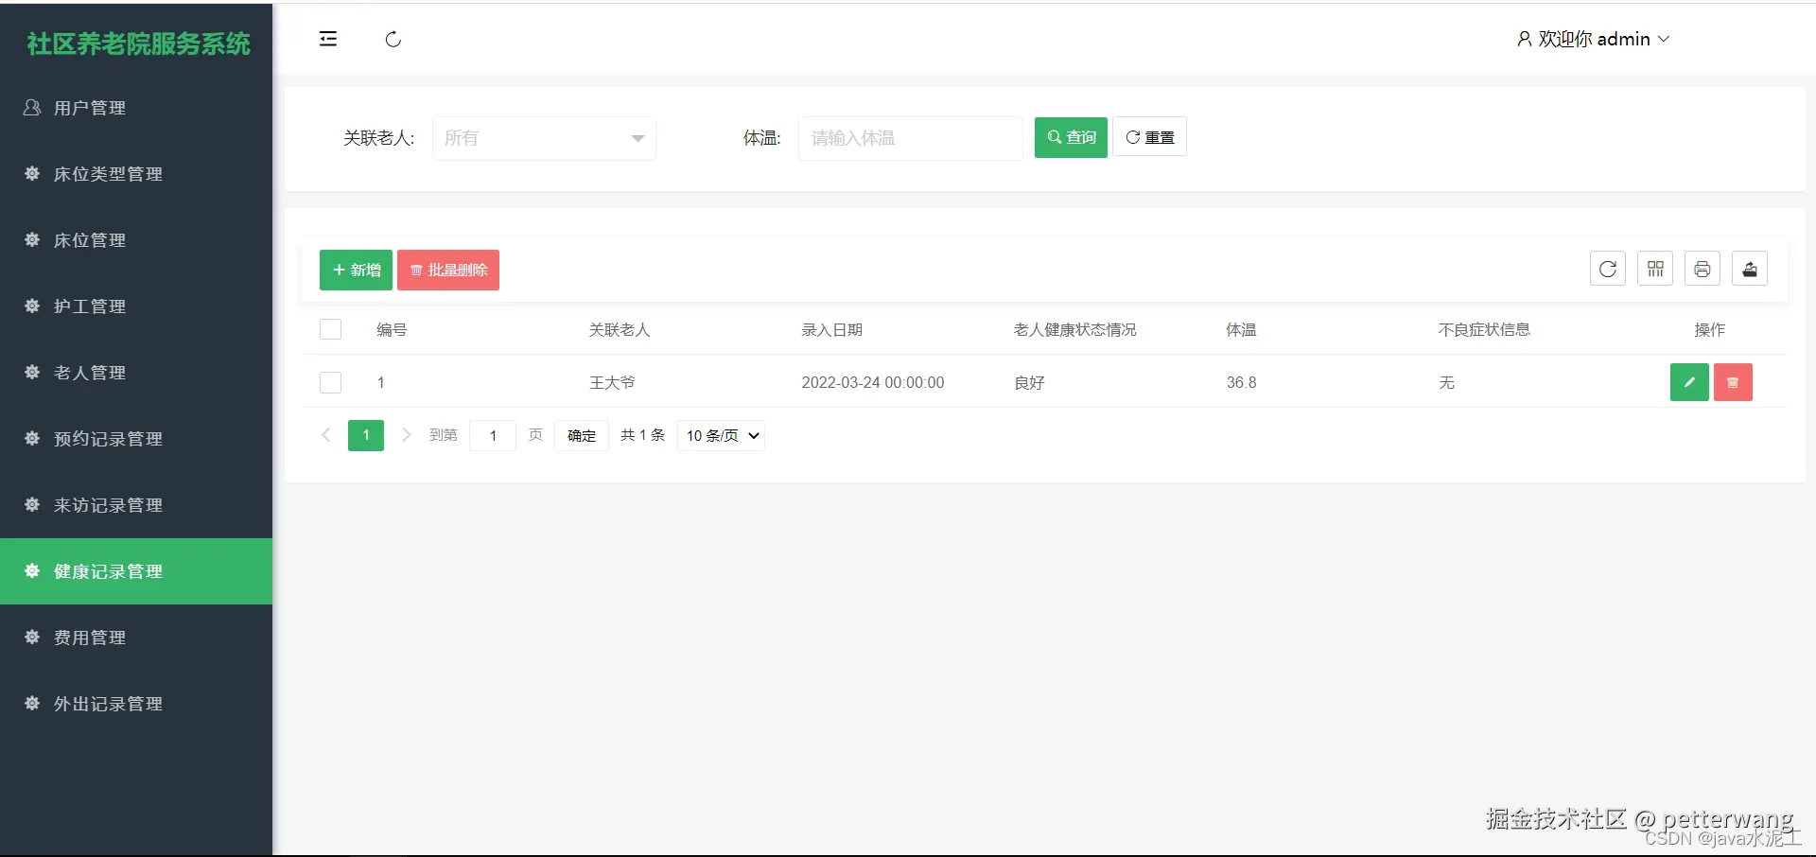This screenshot has width=1816, height=857.
Task: Toggle selection of the first table row checkbox
Action: coord(330,382)
